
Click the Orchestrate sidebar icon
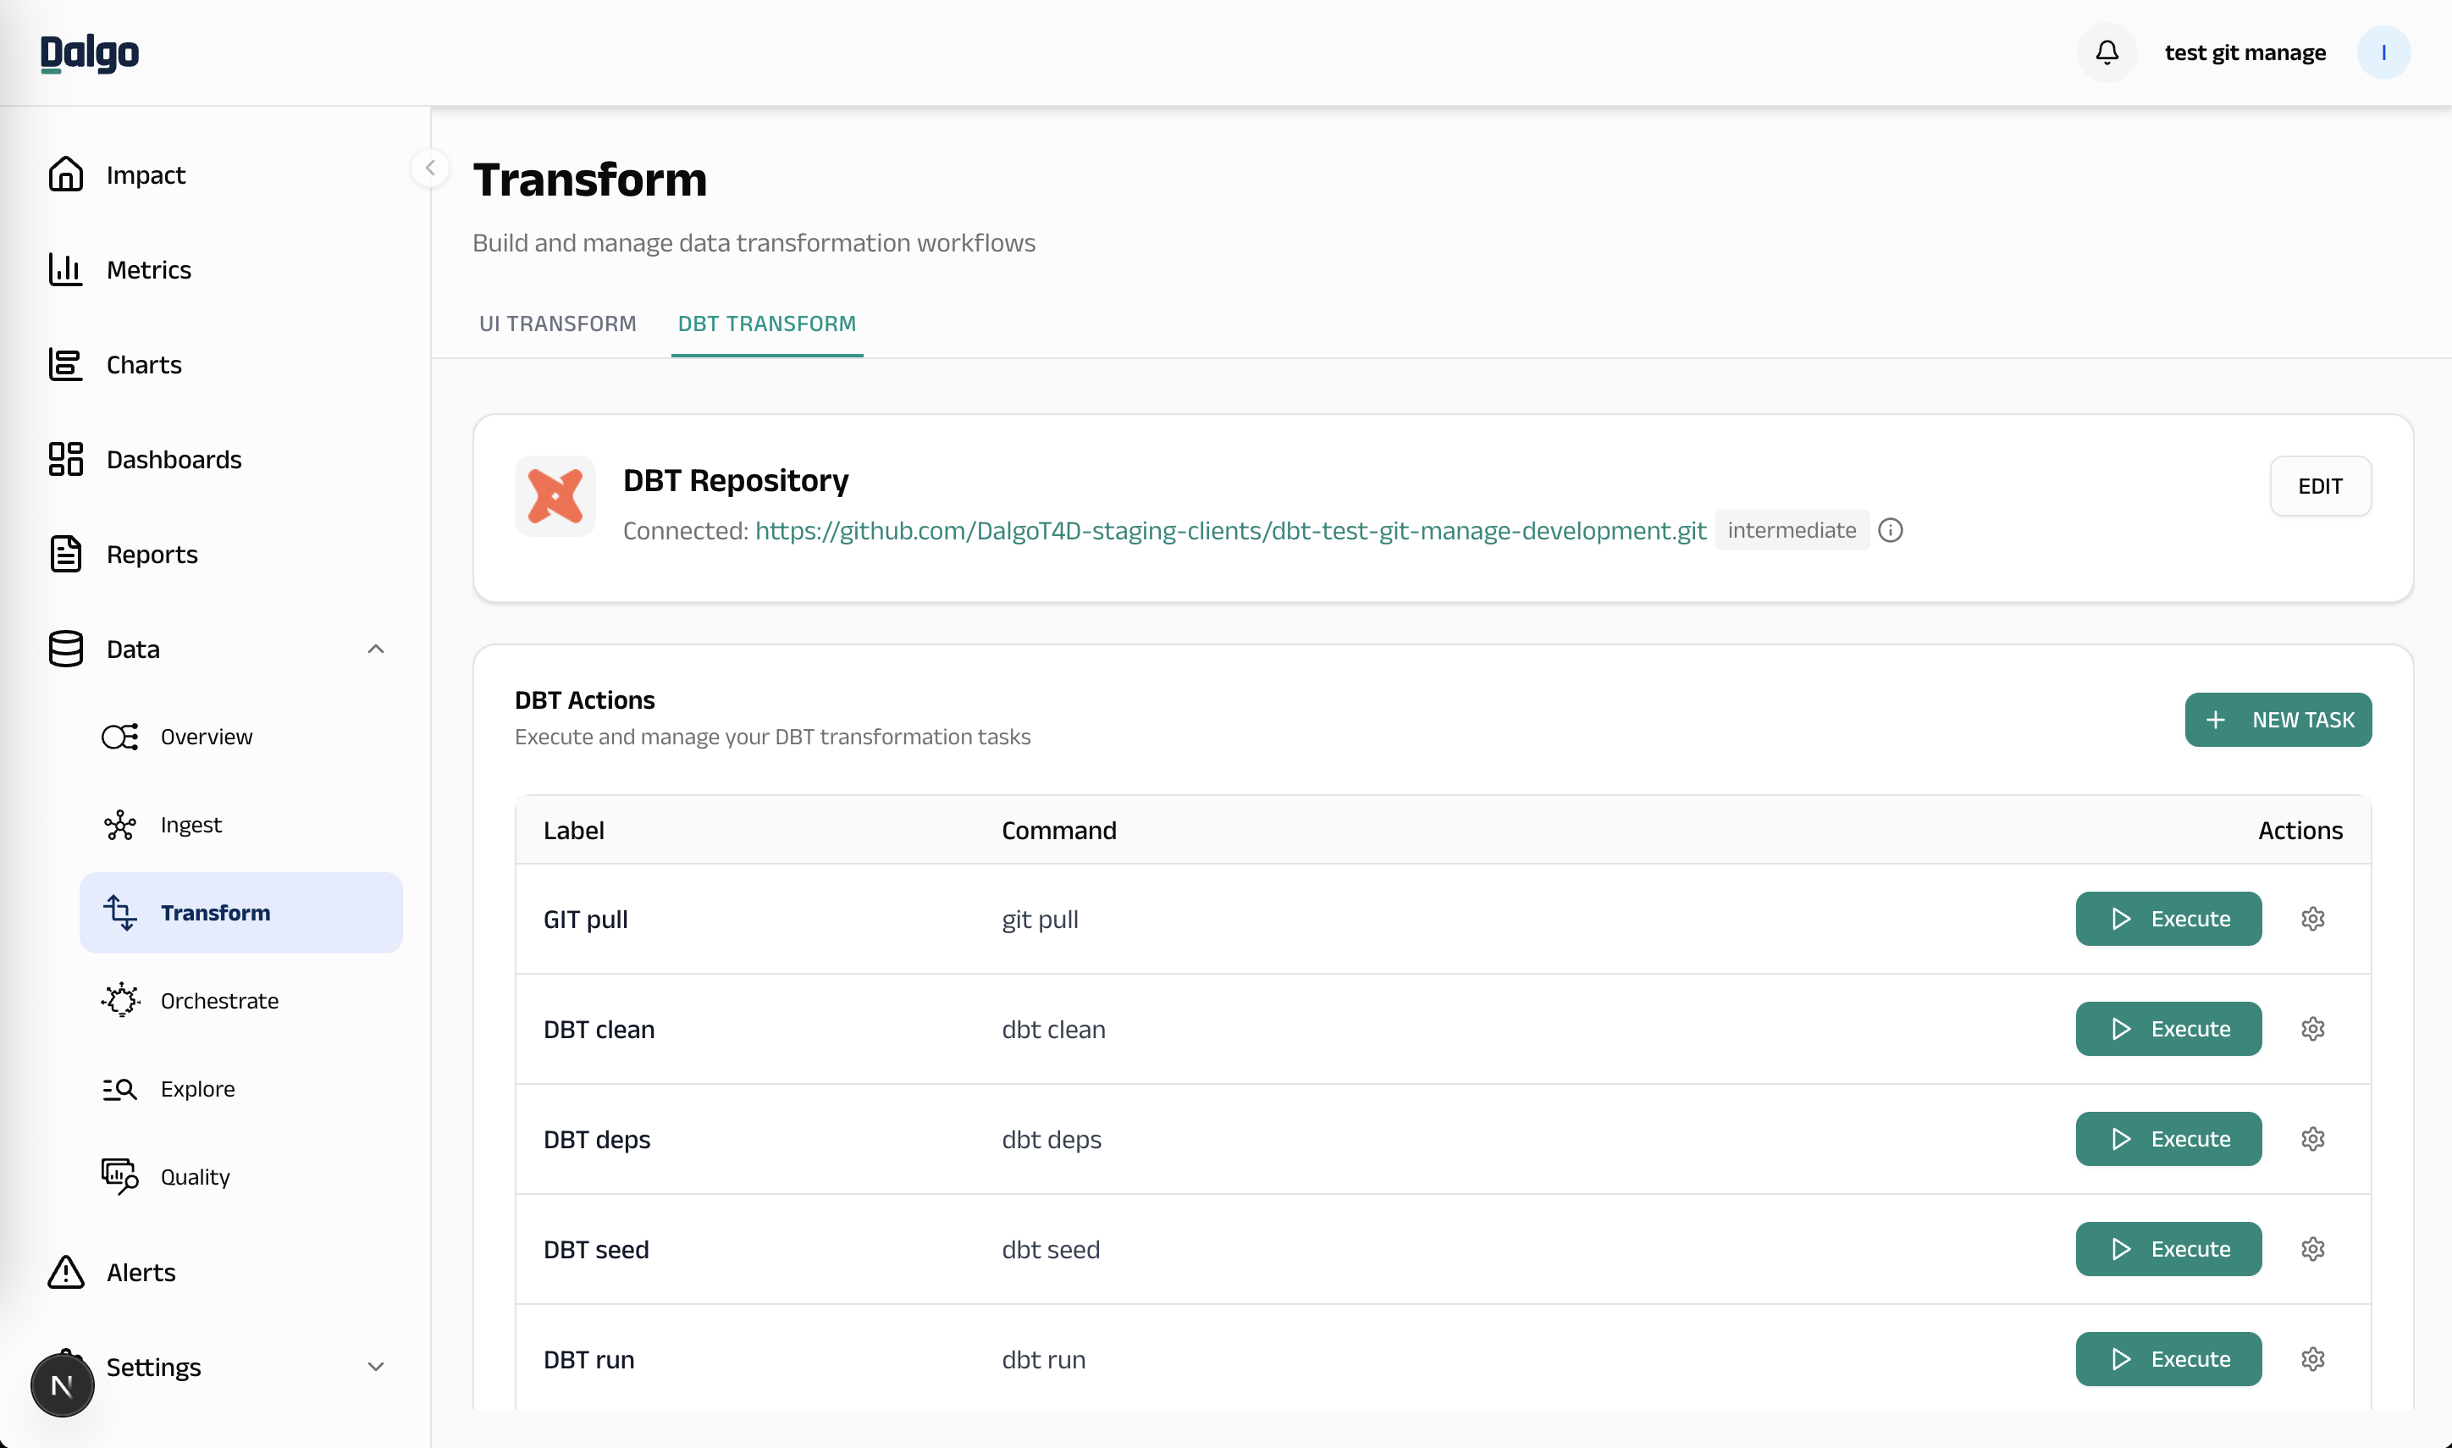120,1001
